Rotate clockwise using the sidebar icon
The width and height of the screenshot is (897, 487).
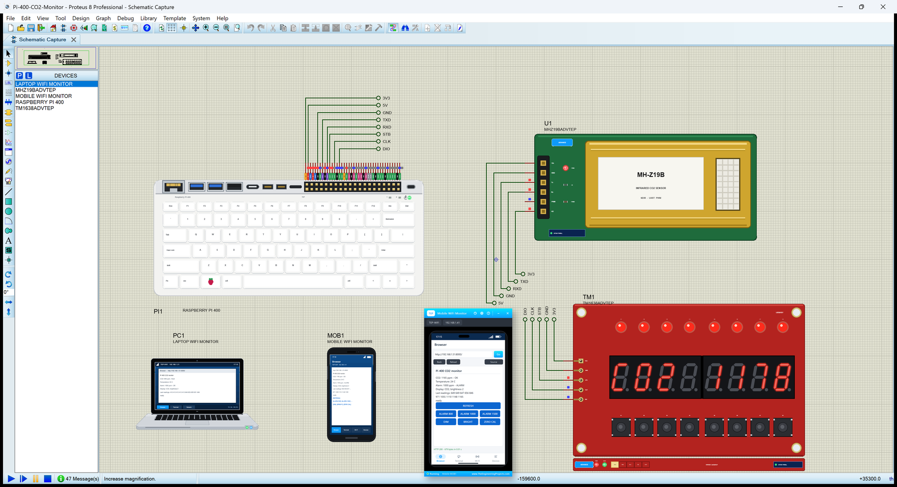(x=8, y=274)
